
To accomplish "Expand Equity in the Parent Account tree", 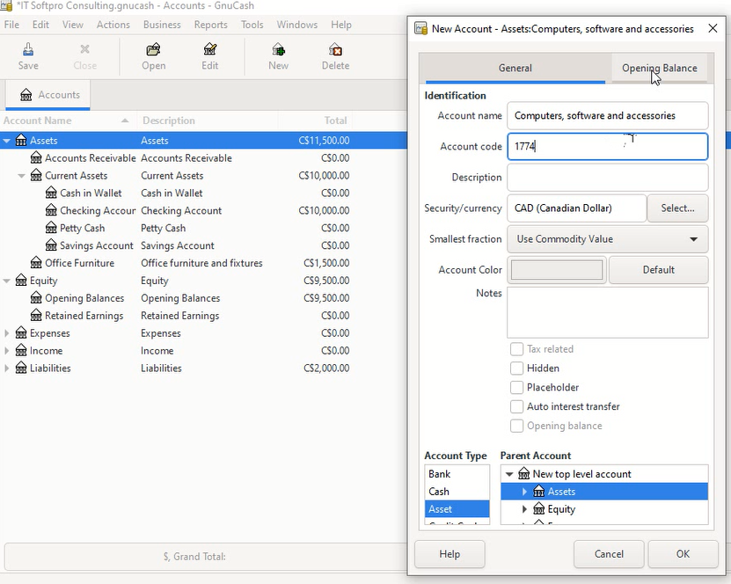I will point(525,509).
